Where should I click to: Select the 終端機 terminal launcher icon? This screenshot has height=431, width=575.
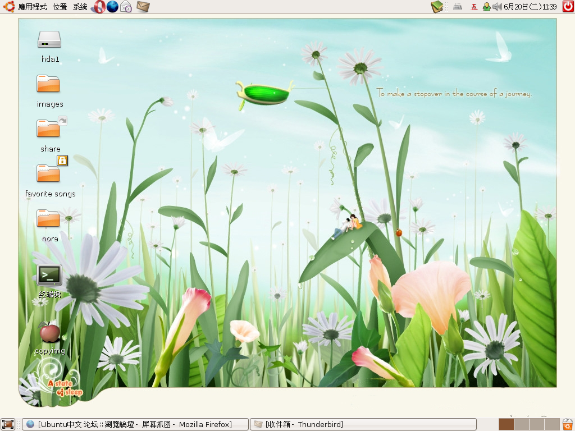click(49, 275)
